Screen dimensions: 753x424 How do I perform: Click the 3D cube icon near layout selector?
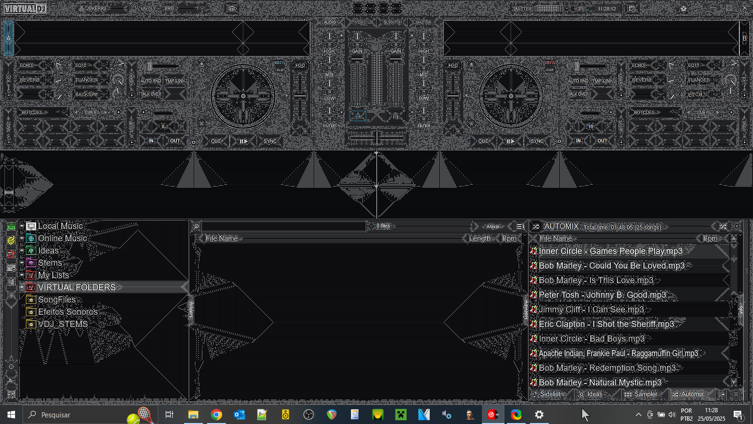(x=231, y=8)
